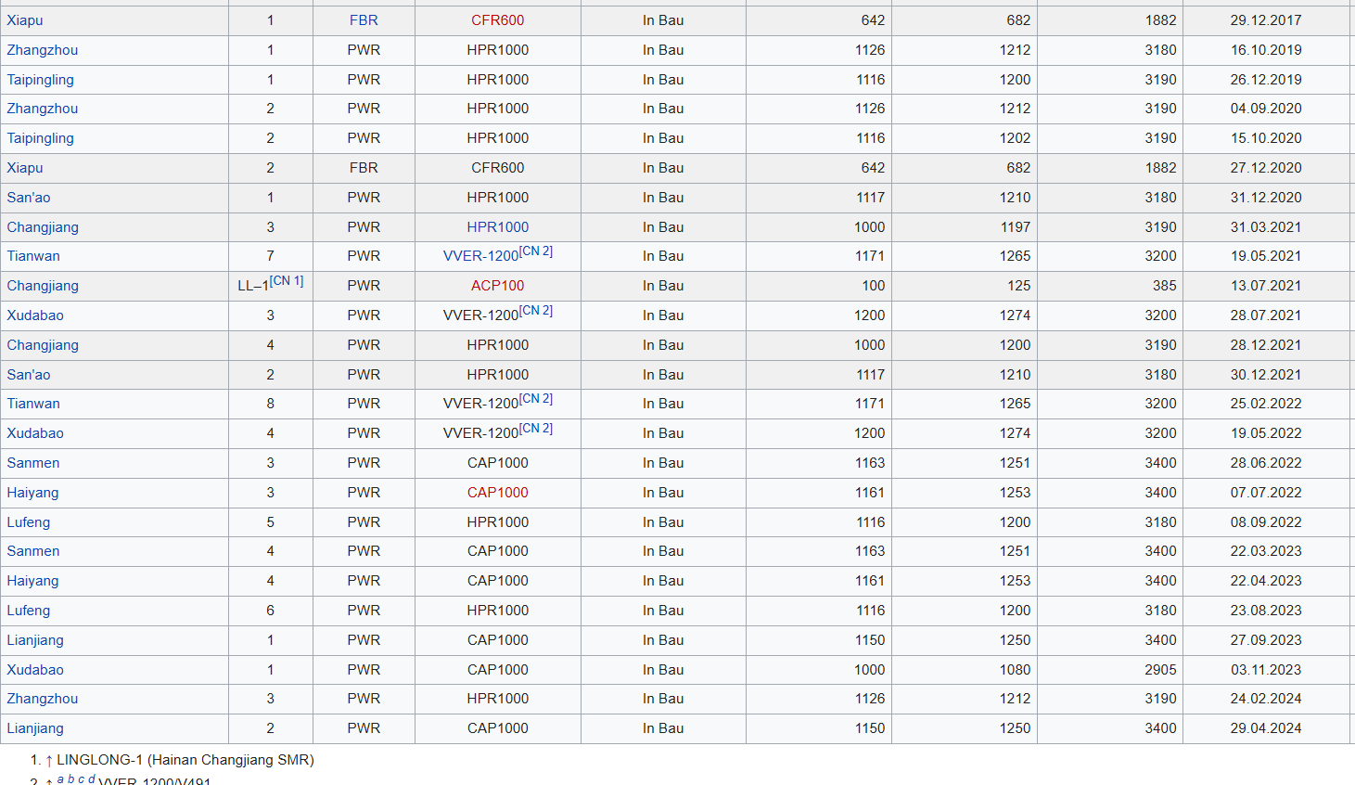
Task: Open the Sanmen link in the 22.03.2023 row
Action: (33, 551)
